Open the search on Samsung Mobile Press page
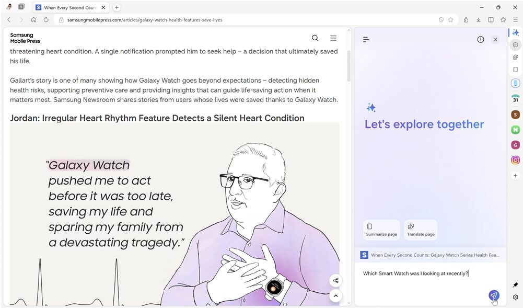 point(315,38)
